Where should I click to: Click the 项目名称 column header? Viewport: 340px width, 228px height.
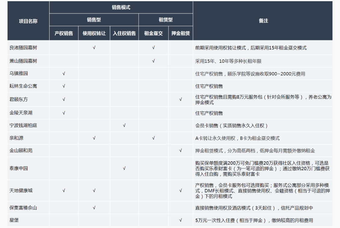coord(28,21)
